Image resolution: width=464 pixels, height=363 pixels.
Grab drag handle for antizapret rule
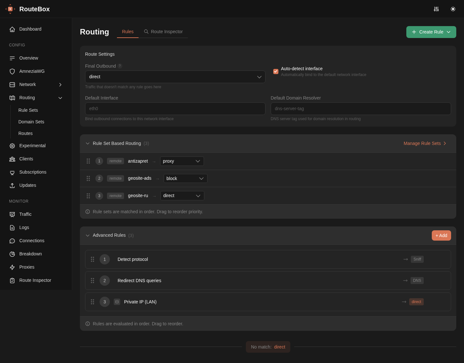pyautogui.click(x=88, y=161)
